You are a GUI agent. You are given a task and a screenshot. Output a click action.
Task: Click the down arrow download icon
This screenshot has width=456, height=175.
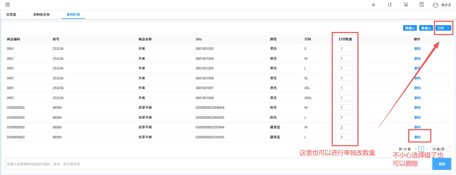click(373, 5)
